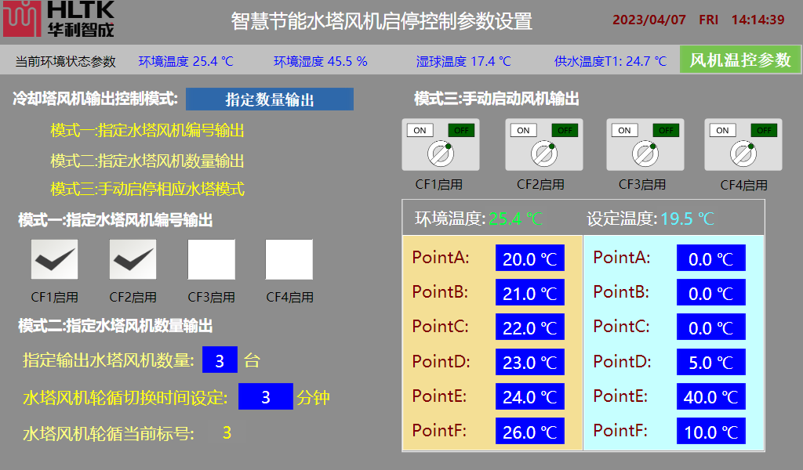The image size is (803, 470).
Task: Turn the CF3 rotary switch knob
Action: (645, 153)
